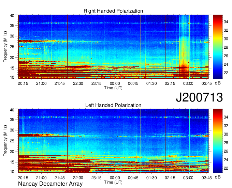Screen dimensions: 232x188
Task: Click the Right Handed plot's Frequency (MHz) axis label
Action: coord(5,47)
